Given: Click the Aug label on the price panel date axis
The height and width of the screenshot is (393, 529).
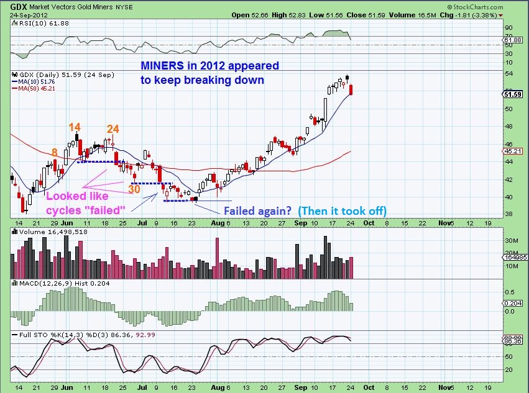Looking at the screenshot, I should tap(218, 223).
